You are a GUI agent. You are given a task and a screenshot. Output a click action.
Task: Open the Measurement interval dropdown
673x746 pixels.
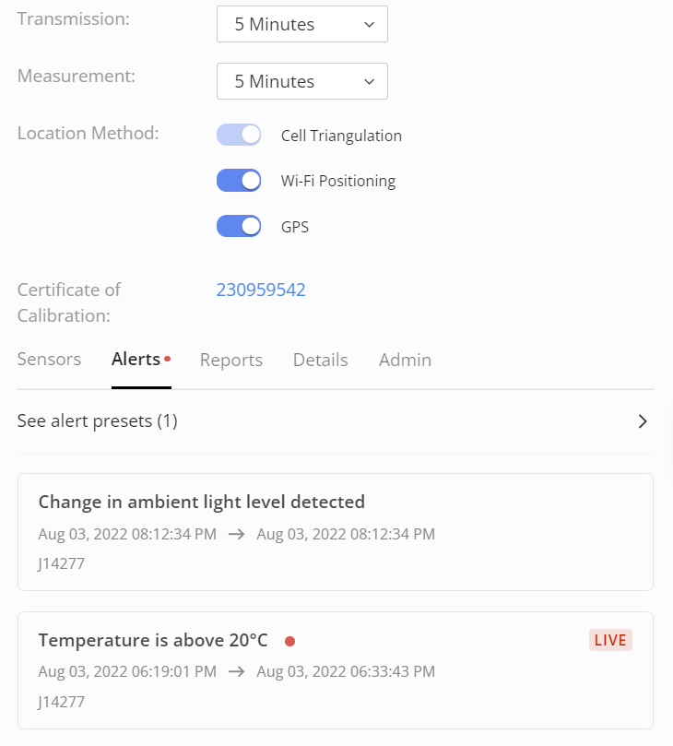tap(302, 81)
